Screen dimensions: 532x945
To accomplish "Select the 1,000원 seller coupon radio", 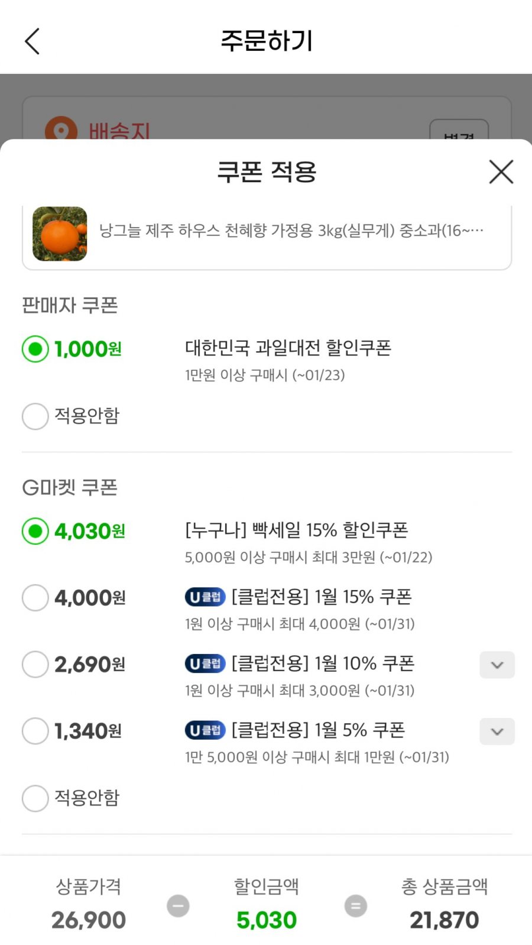I will 35,349.
